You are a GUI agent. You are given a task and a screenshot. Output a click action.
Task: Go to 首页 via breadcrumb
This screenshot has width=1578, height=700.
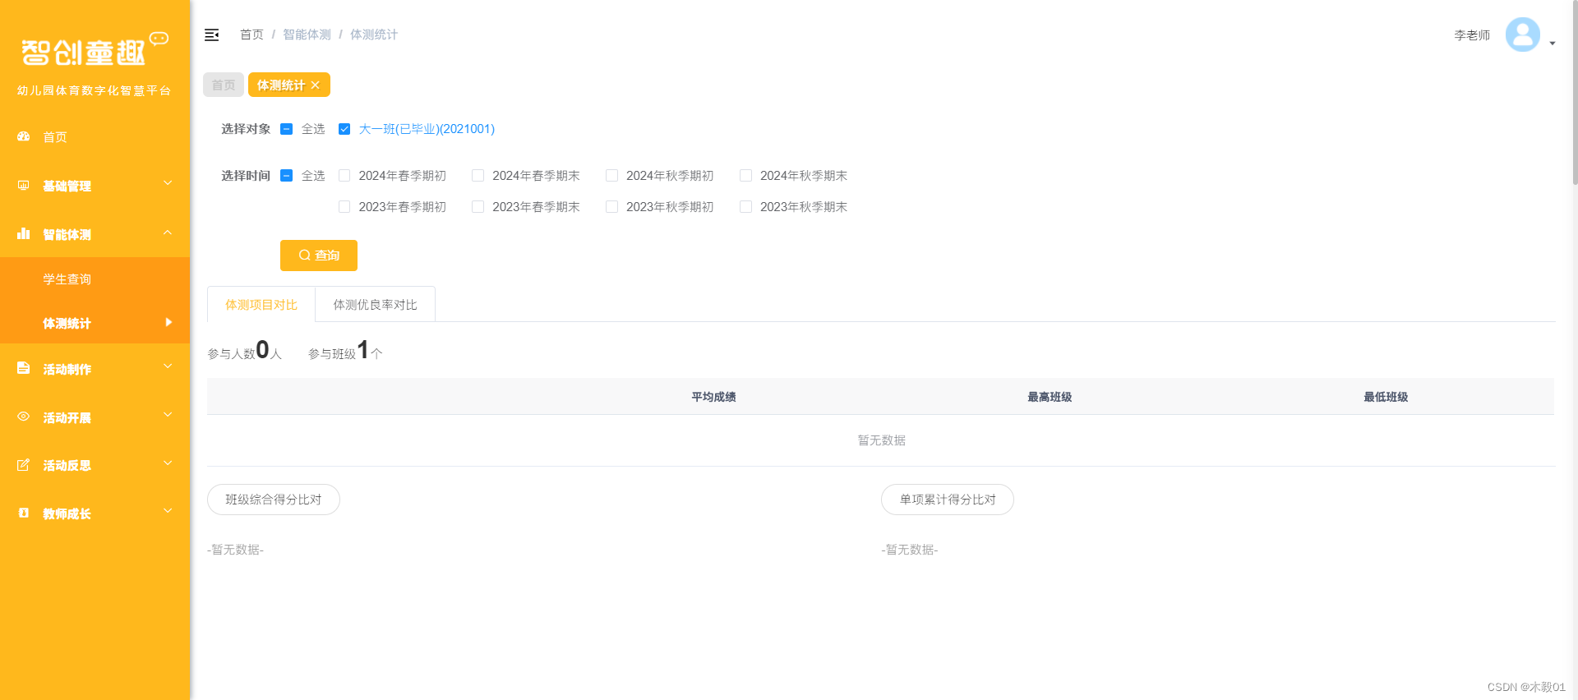251,35
